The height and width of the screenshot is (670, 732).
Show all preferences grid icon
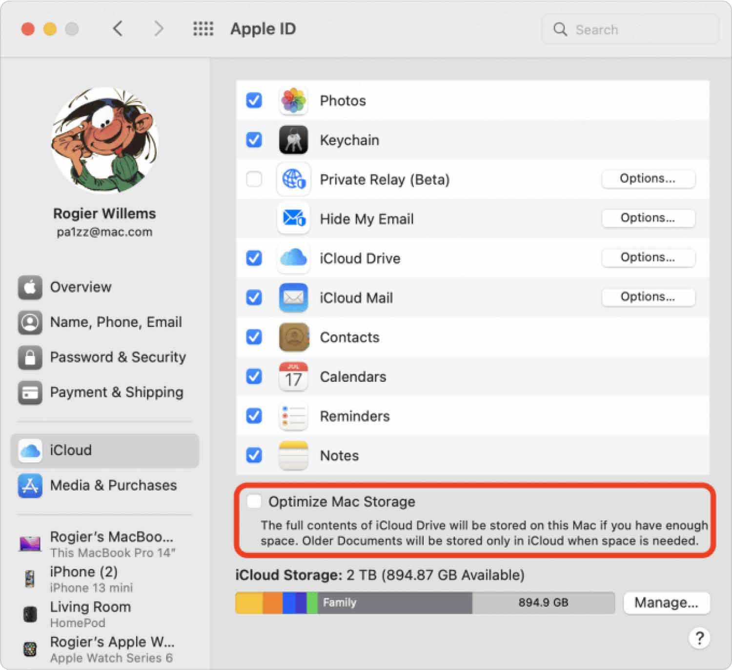click(x=203, y=29)
